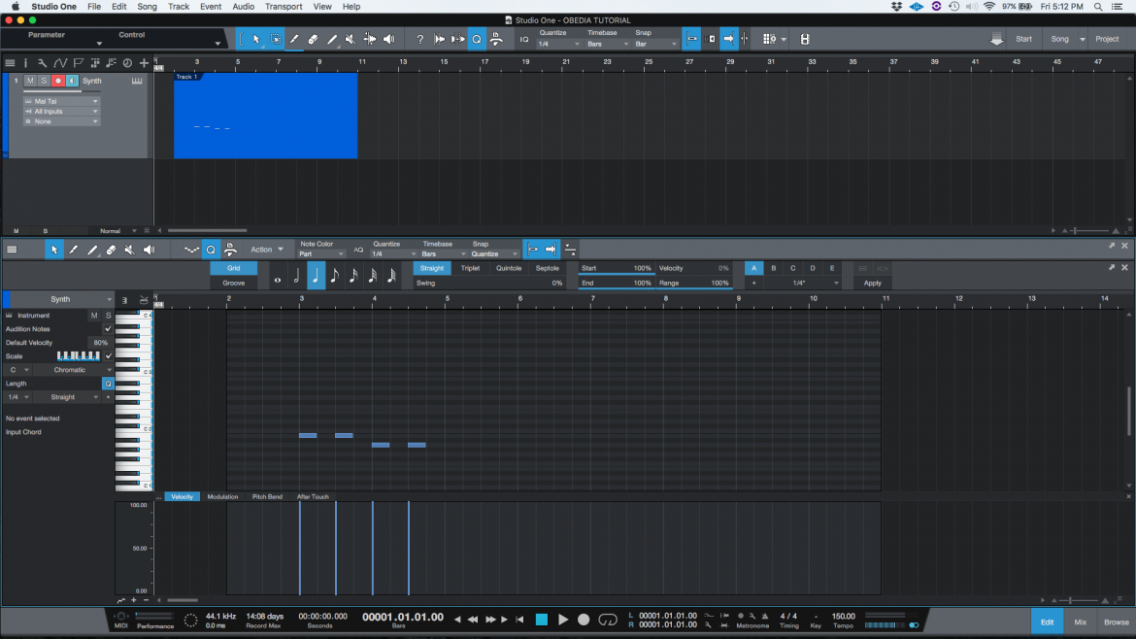Open the Mai Tai instrument dropdown
This screenshot has width=1136, height=639.
pos(61,101)
